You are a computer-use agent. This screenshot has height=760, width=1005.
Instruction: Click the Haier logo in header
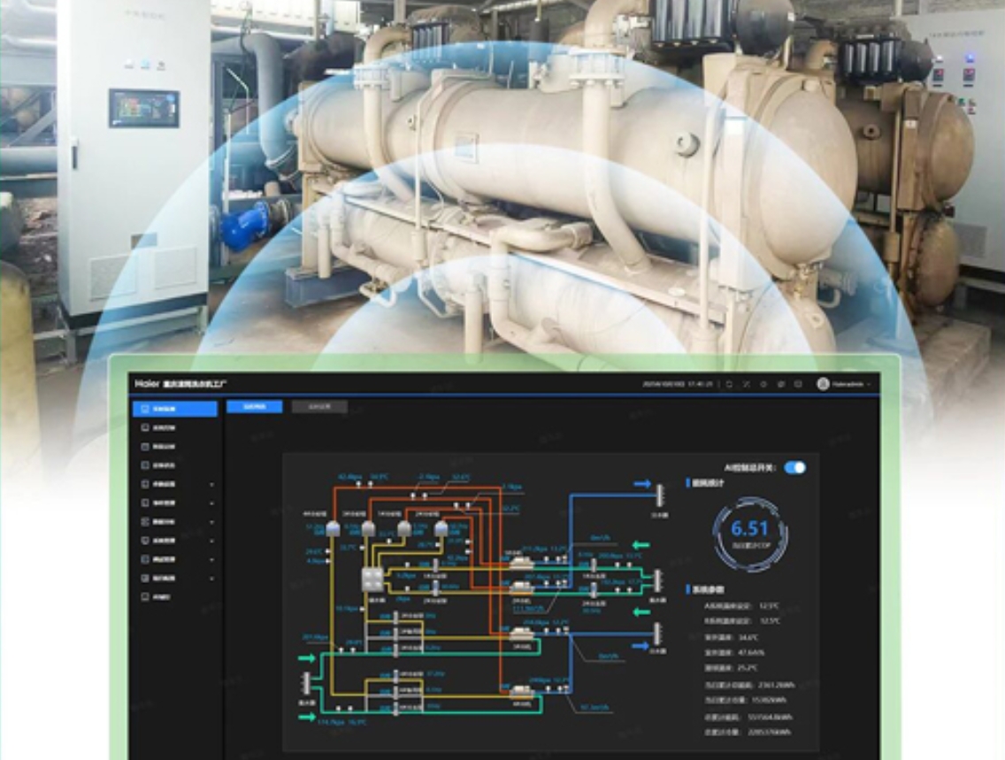pos(144,384)
